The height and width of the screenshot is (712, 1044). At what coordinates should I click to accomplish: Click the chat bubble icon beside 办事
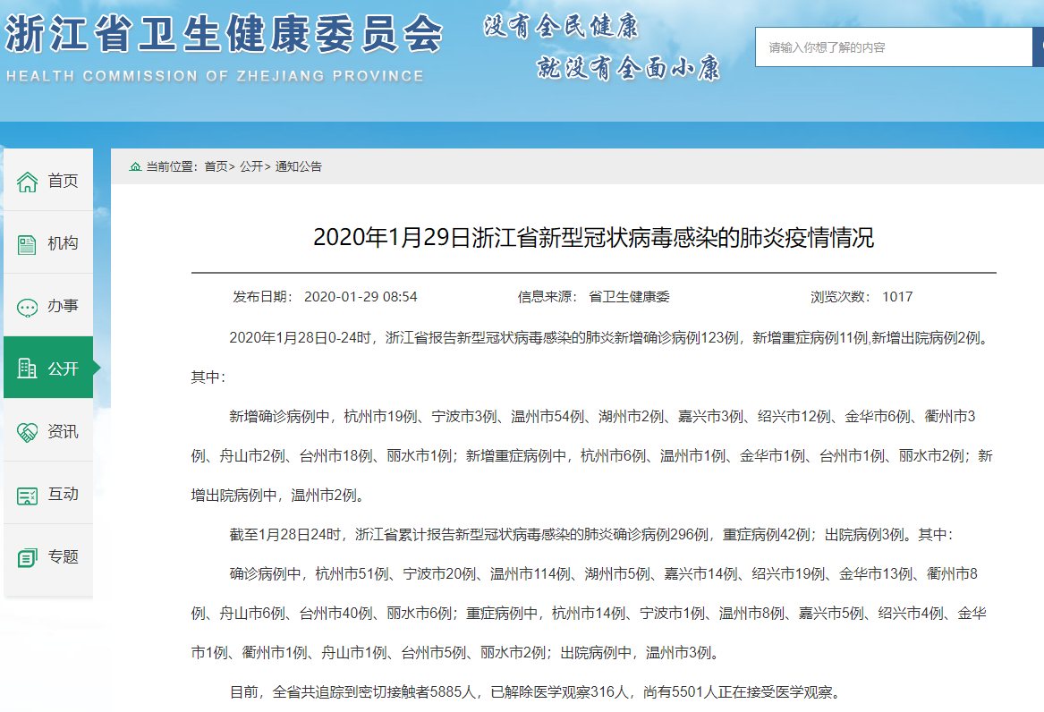pyautogui.click(x=27, y=307)
